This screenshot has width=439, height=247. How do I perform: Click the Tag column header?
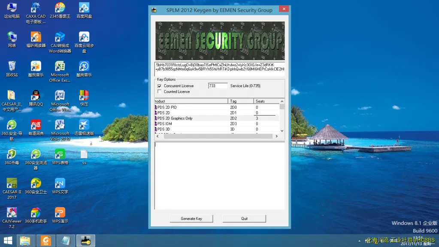click(x=241, y=101)
